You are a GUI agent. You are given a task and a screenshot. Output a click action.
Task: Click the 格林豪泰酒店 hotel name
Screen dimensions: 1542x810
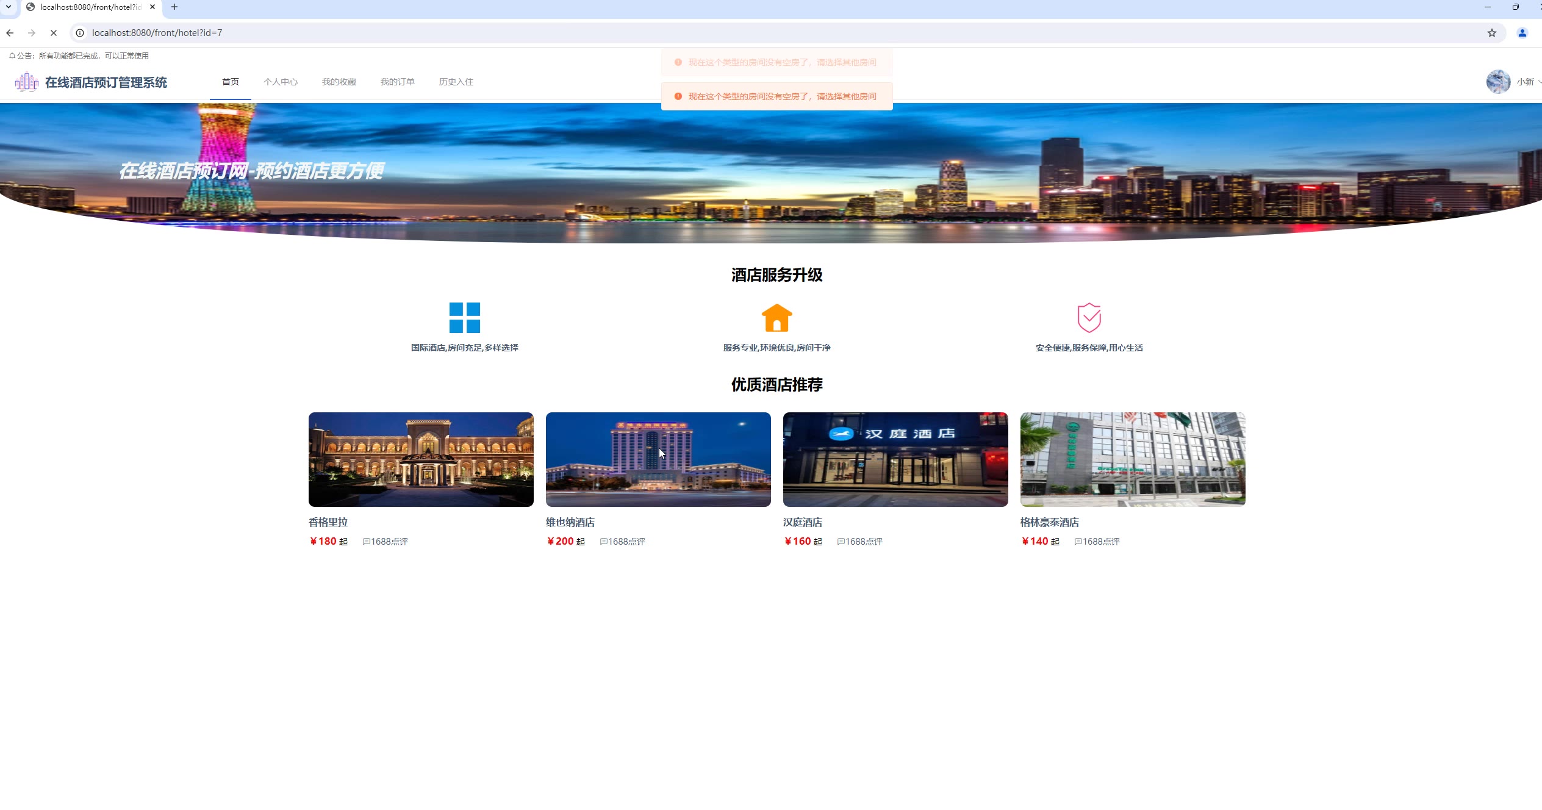click(x=1049, y=522)
